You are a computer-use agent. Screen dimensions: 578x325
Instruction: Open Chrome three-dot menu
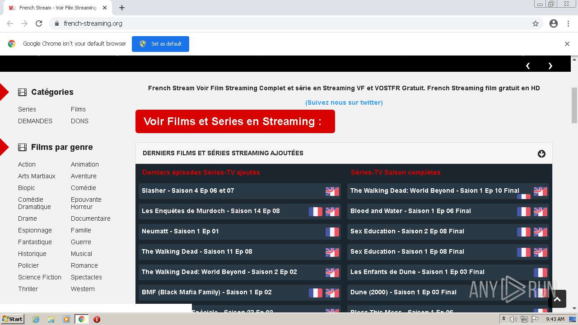pyautogui.click(x=568, y=23)
